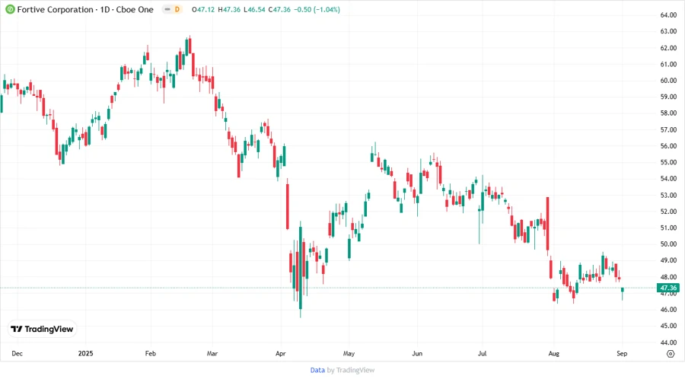The width and height of the screenshot is (685, 379).
Task: Click the 49.00 price axis label
Action: [668, 260]
